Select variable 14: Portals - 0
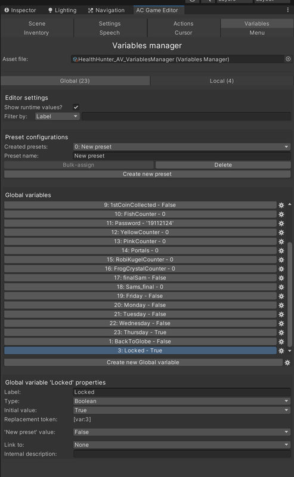The image size is (294, 477). (140, 250)
